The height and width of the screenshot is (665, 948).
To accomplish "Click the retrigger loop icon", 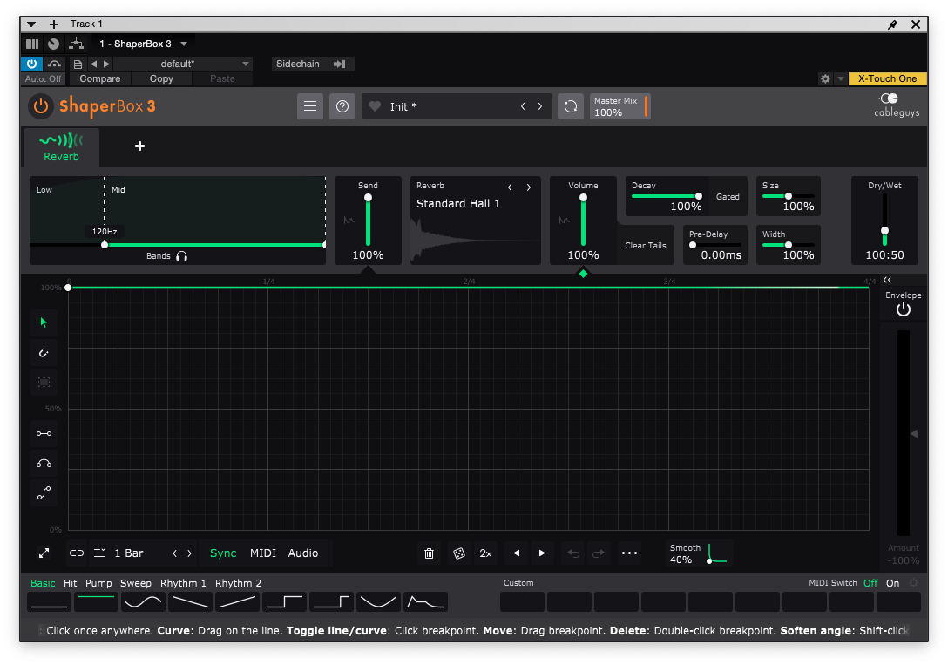I will pyautogui.click(x=570, y=106).
